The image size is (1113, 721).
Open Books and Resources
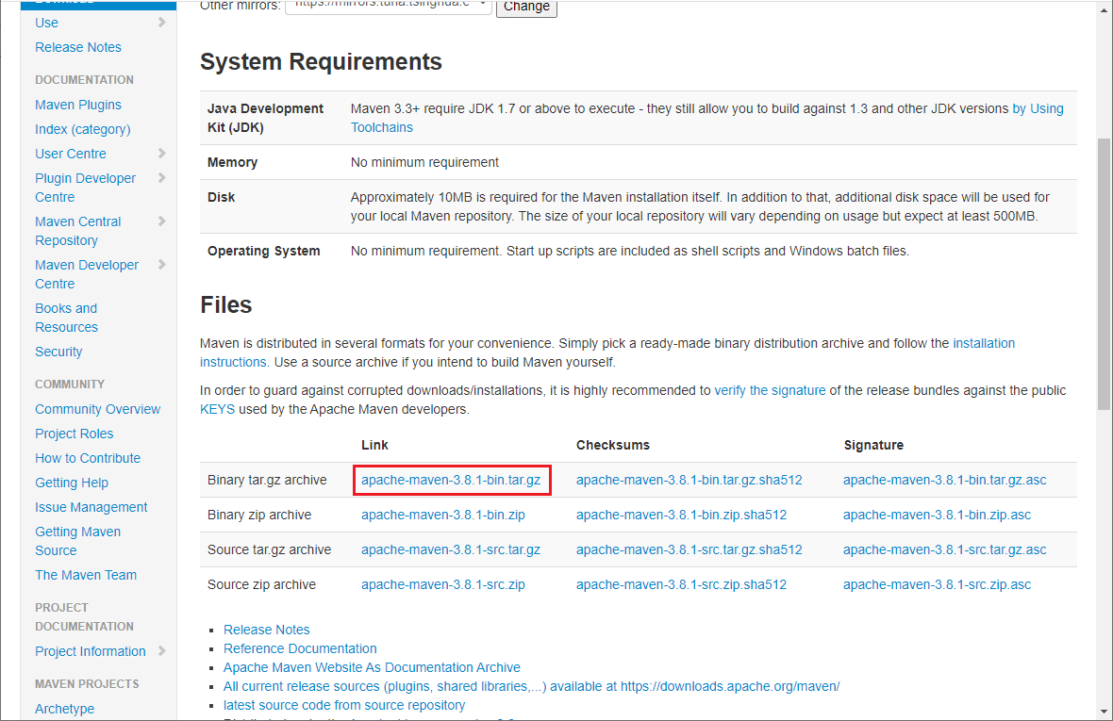(67, 318)
